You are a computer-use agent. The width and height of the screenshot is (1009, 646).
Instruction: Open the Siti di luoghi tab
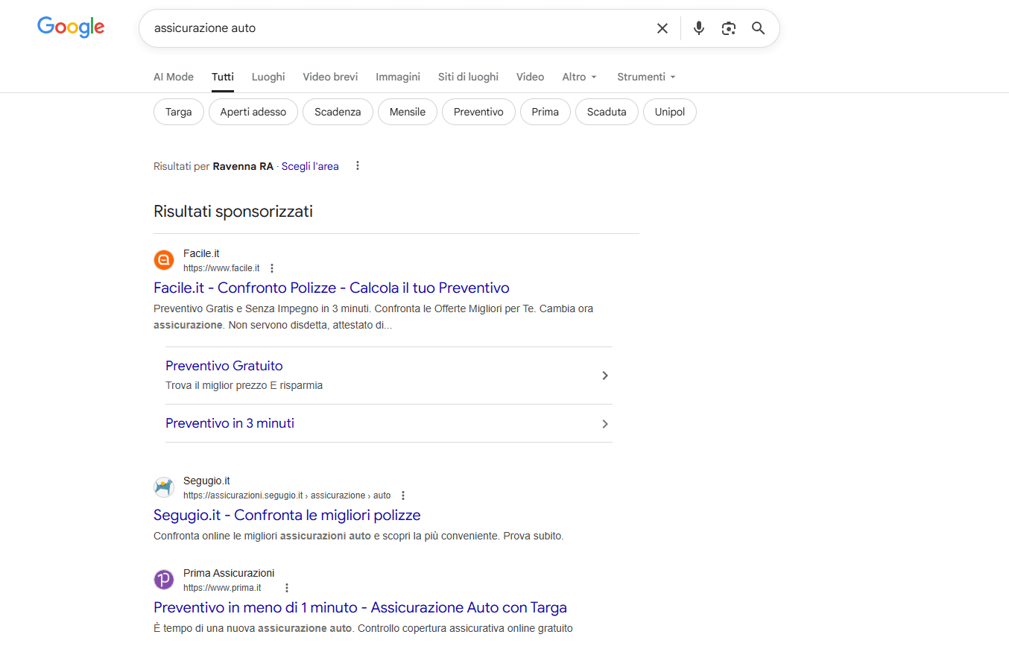pyautogui.click(x=468, y=77)
